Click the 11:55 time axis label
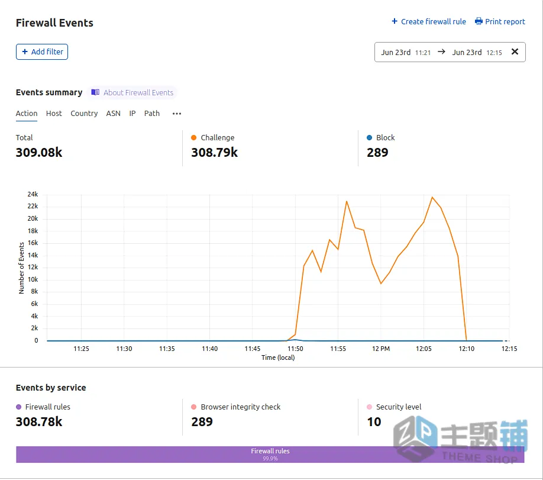The image size is (543, 480). 338,349
